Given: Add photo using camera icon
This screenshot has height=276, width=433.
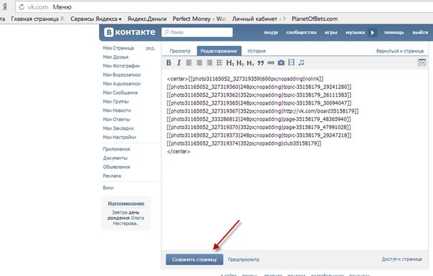Looking at the screenshot, I should [281, 62].
